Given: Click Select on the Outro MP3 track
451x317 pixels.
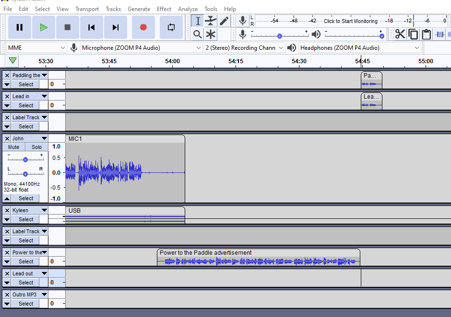Looking at the screenshot, I should pyautogui.click(x=26, y=304).
